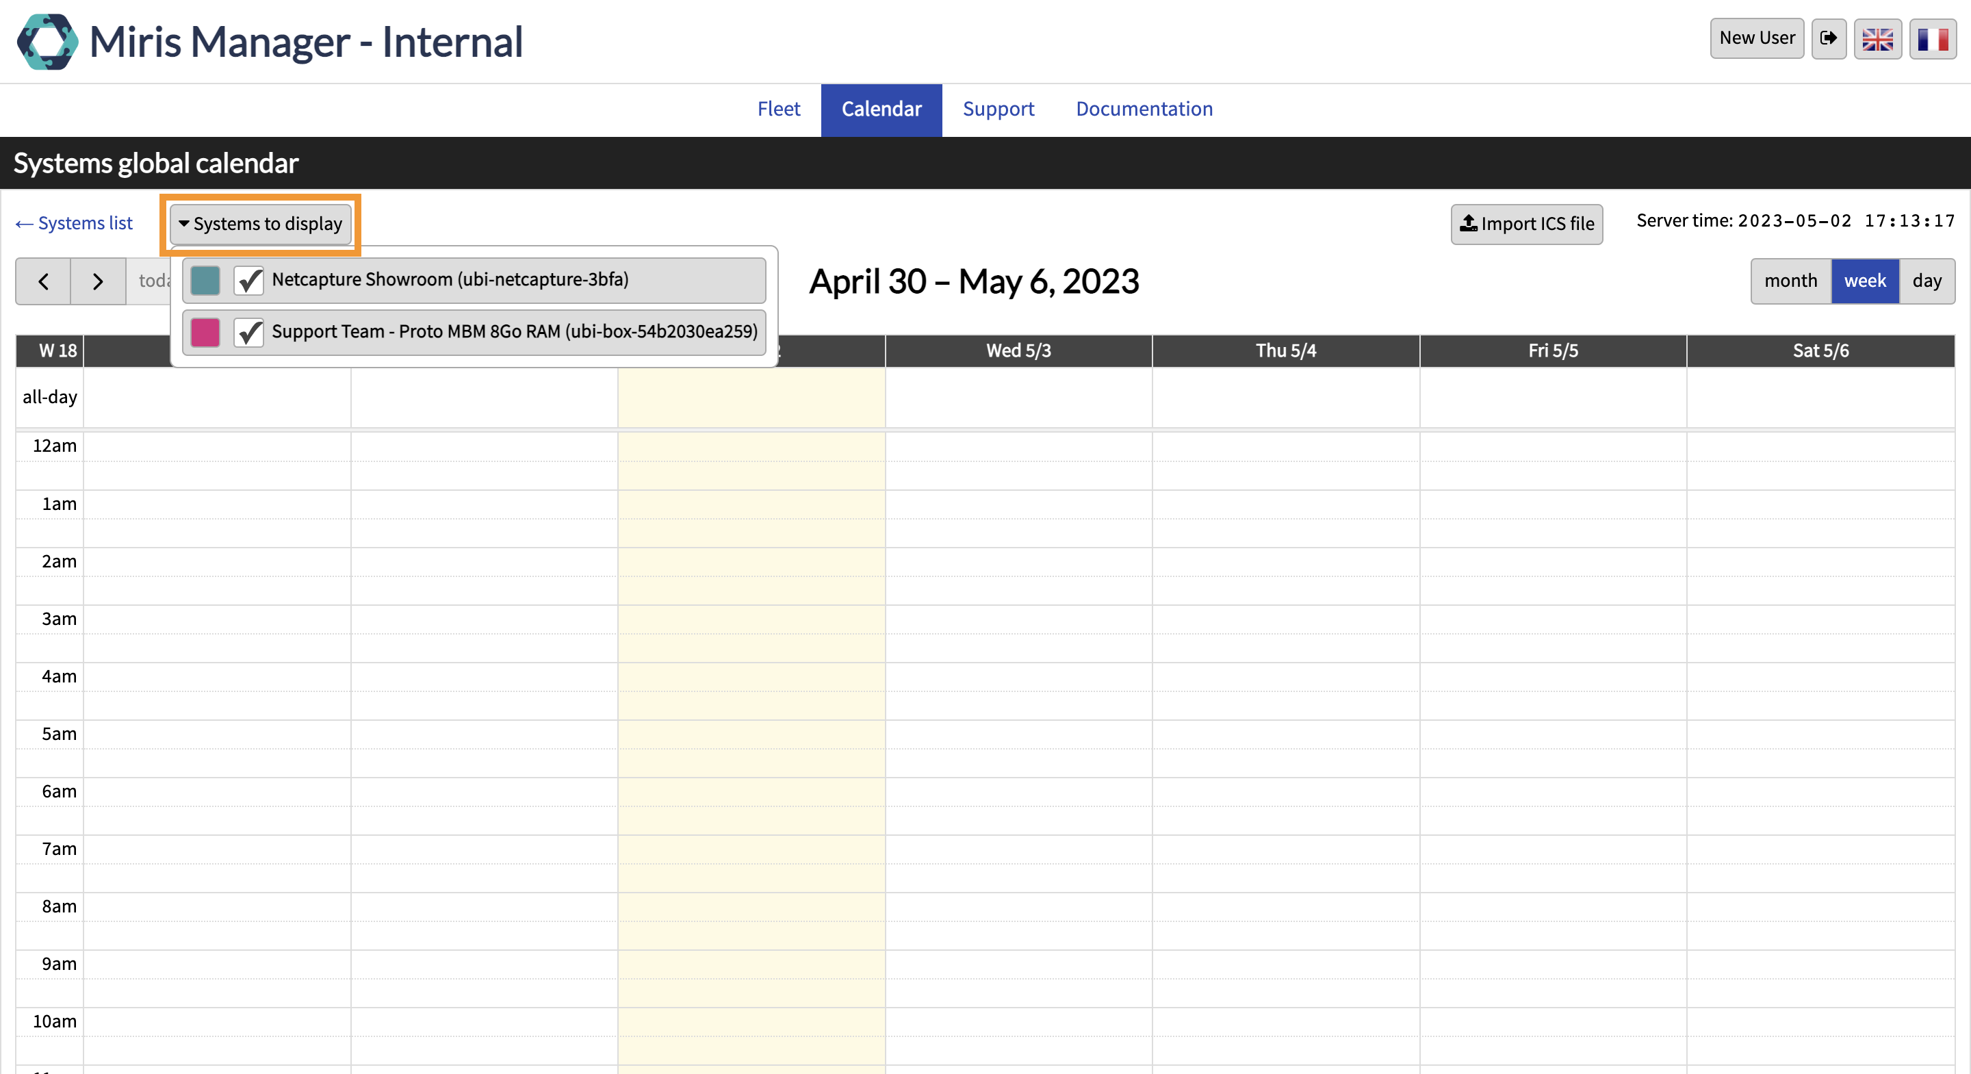Image resolution: width=1971 pixels, height=1074 pixels.
Task: Click the Netcapture Showroom (ubi-netcapture-3bfa) label
Action: point(450,280)
